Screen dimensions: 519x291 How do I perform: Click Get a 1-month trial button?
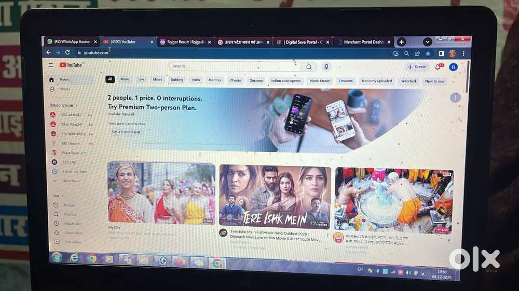pyautogui.click(x=126, y=132)
